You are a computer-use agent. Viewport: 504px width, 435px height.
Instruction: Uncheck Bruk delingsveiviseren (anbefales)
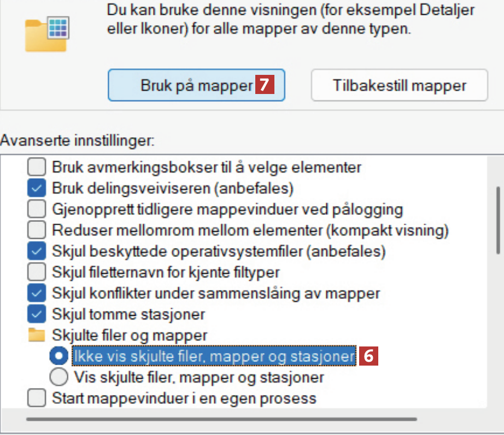pyautogui.click(x=37, y=189)
